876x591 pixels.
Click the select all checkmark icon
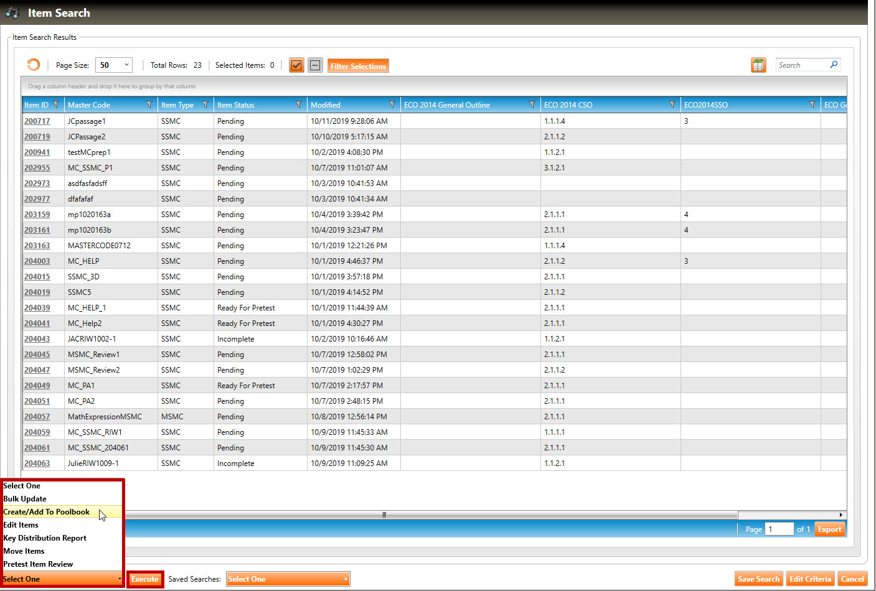click(x=296, y=65)
